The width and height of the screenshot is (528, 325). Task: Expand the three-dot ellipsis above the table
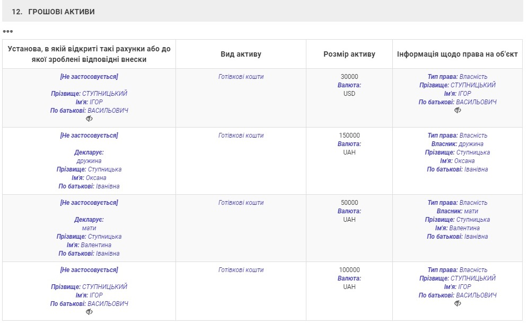pos(7,32)
